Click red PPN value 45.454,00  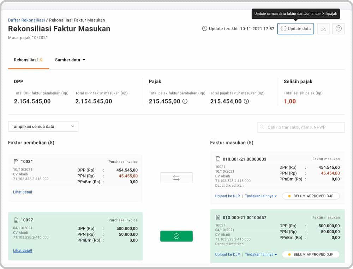click(330, 173)
